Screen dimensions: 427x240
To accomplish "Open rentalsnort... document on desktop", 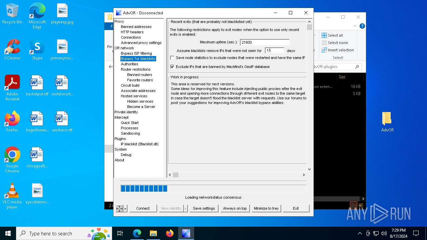I will tap(62, 86).
